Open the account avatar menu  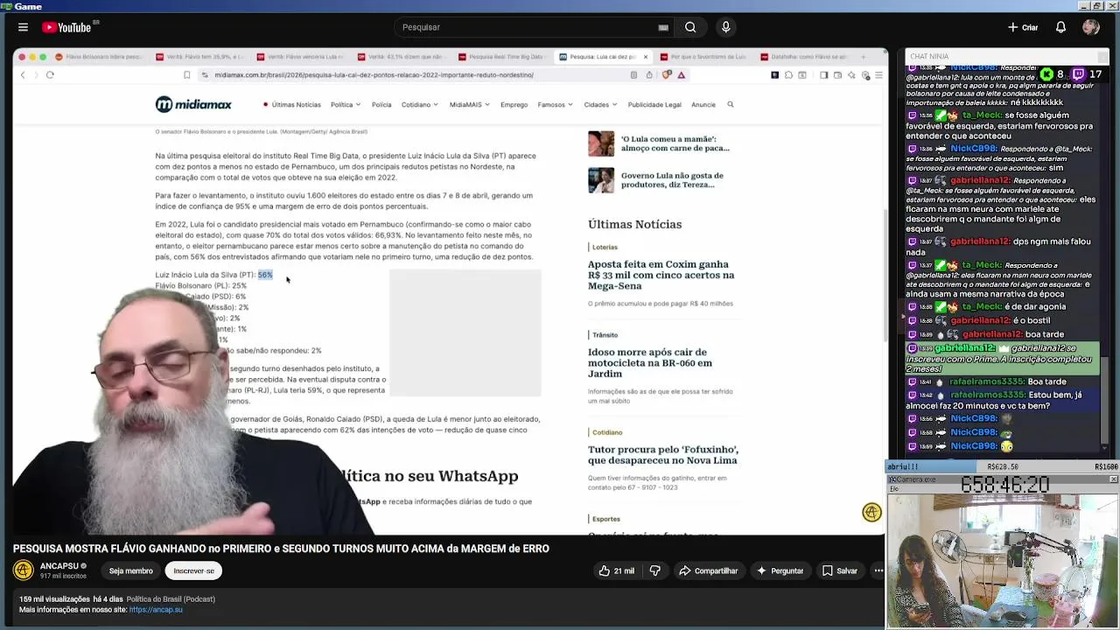pos(1090,27)
